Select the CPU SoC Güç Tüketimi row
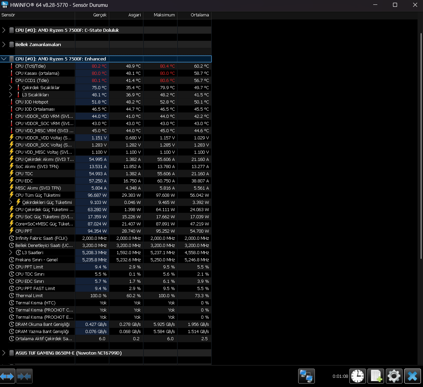 click(106, 217)
